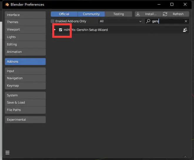
Task: Open the hamburger preferences menu
Action: (7, 152)
